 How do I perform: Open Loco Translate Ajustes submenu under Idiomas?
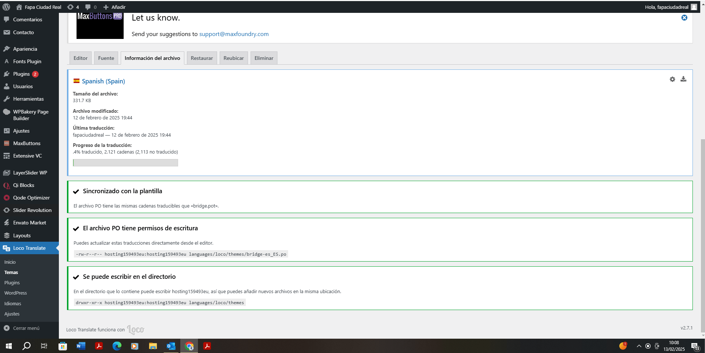[12, 314]
